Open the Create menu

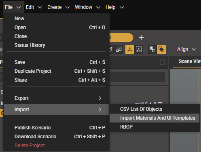(58, 7)
